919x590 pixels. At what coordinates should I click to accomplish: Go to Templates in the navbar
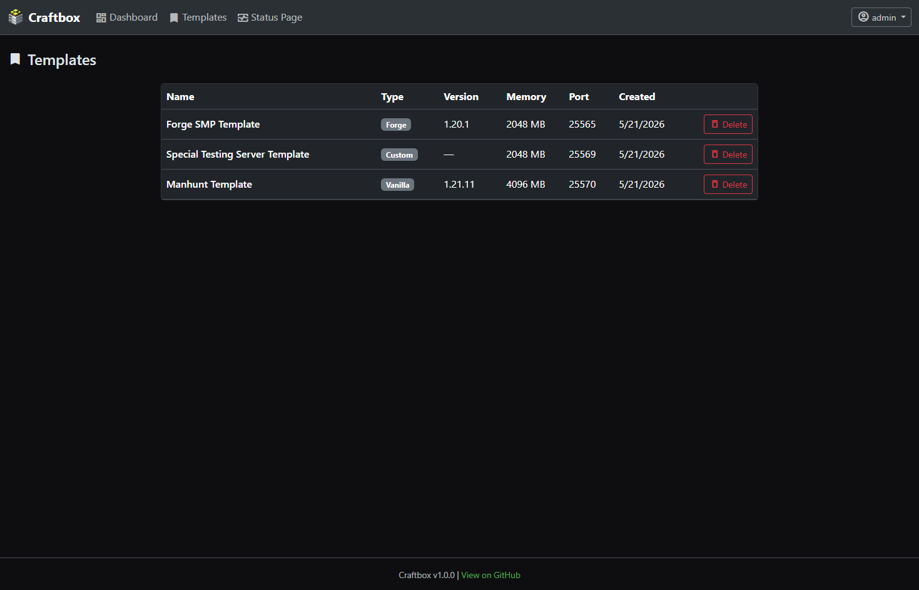coord(198,18)
